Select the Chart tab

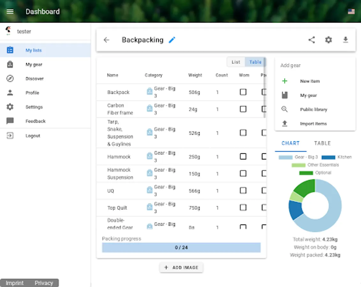pos(290,143)
